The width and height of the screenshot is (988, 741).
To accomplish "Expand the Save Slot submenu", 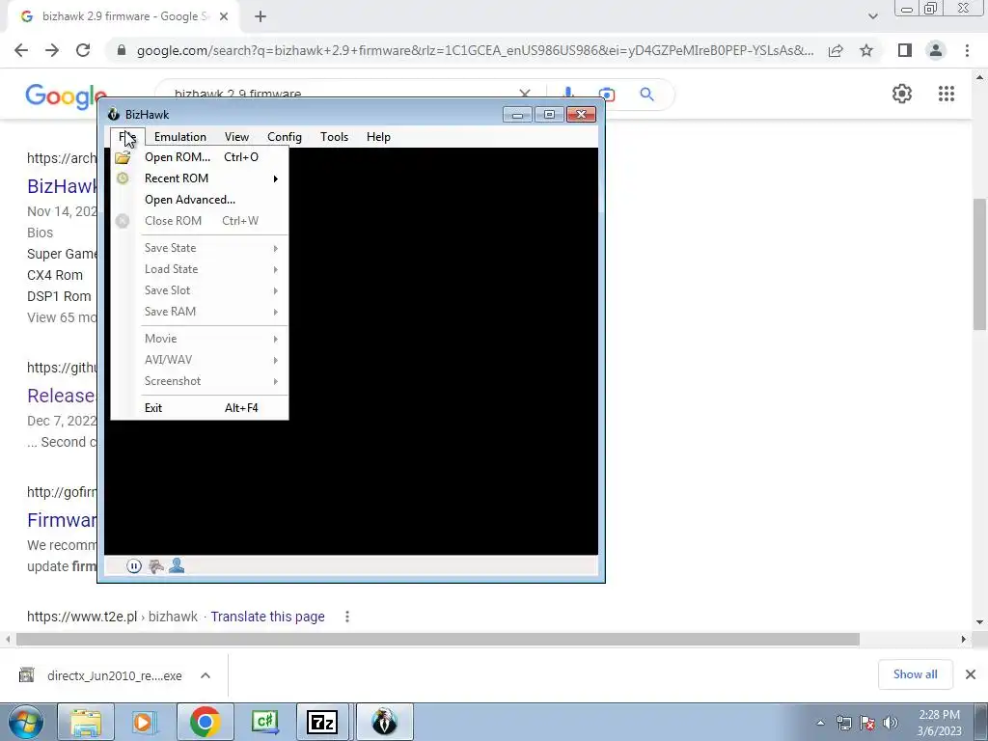I will click(200, 290).
